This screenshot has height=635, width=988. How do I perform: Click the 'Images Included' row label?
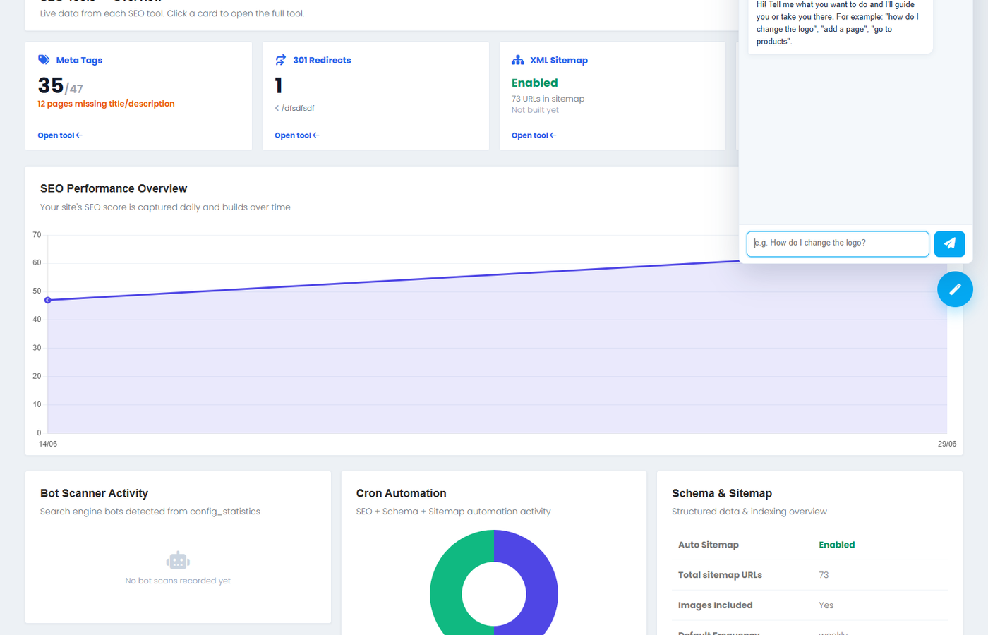click(x=715, y=605)
